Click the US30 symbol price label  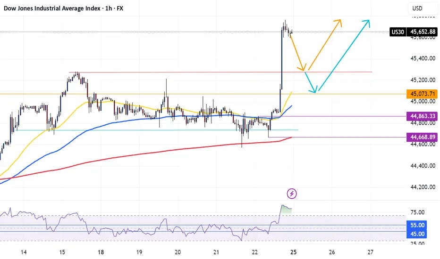[398, 32]
